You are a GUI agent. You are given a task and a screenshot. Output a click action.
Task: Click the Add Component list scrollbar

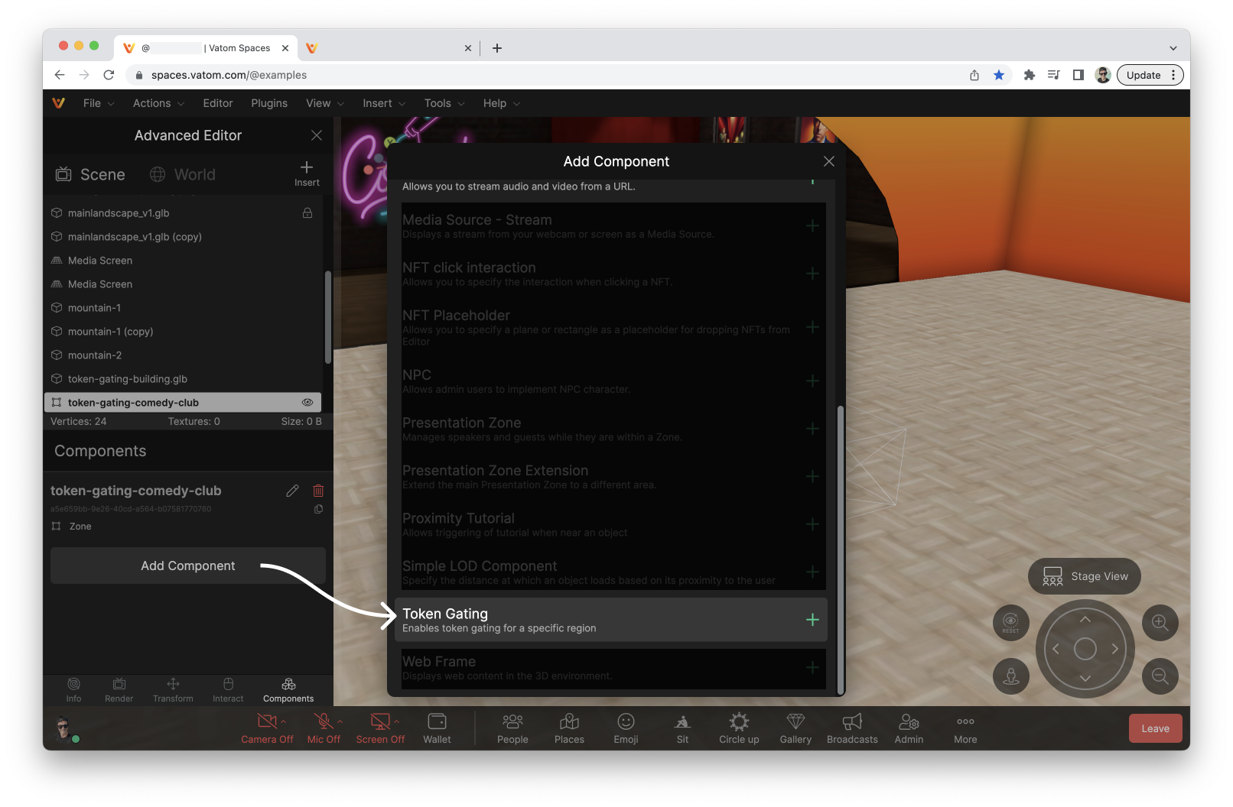pyautogui.click(x=841, y=549)
